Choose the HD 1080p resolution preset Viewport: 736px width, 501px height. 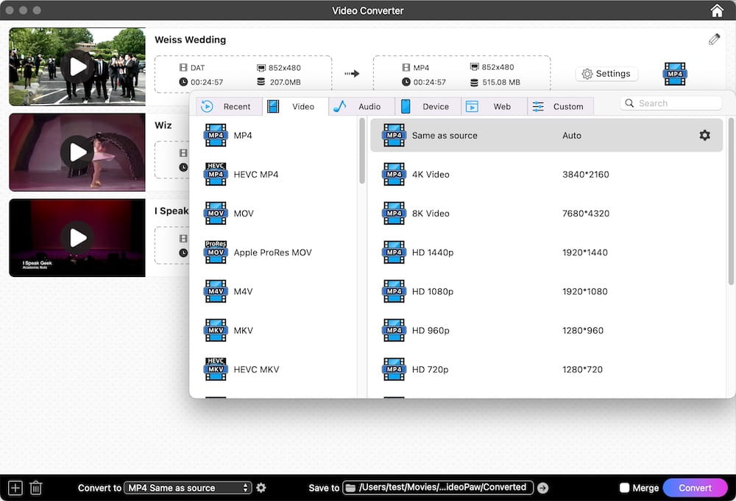442,291
